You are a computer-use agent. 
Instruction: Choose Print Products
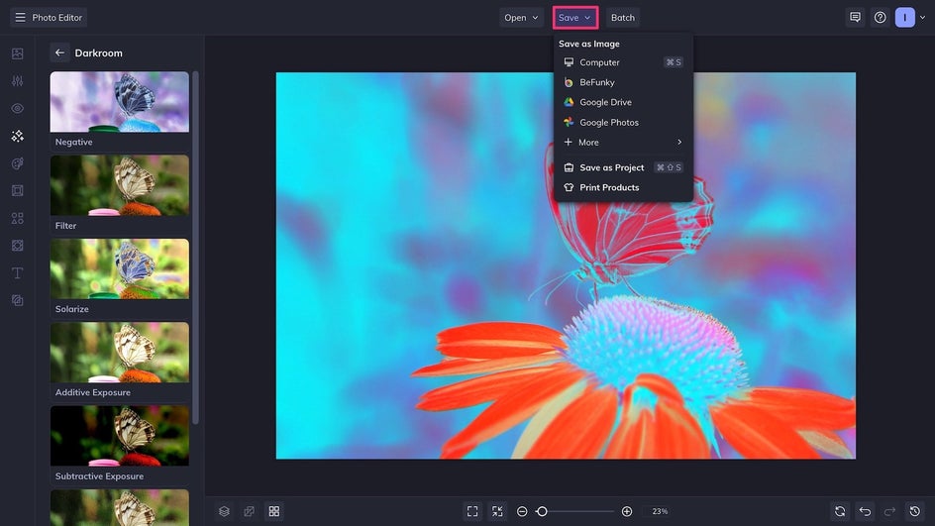623,187
